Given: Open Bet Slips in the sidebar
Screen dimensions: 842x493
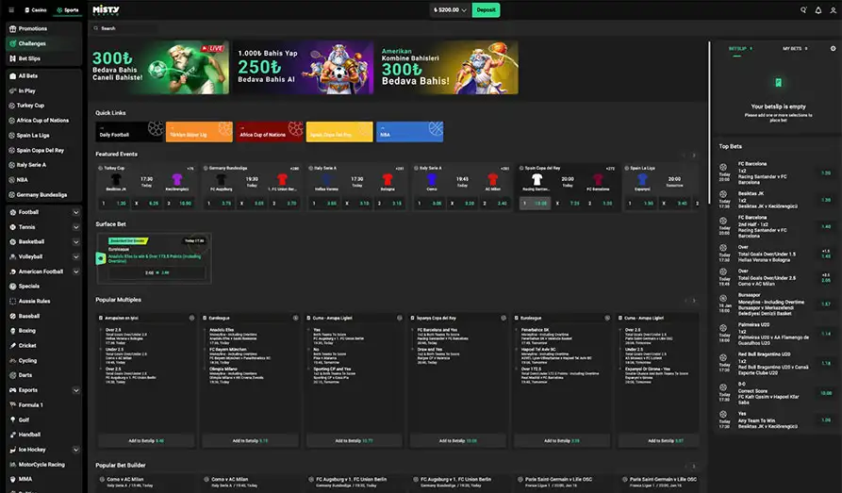Looking at the screenshot, I should [43, 58].
